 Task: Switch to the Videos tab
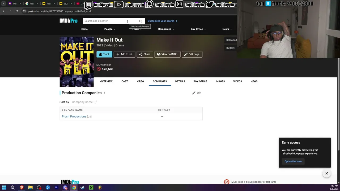click(x=237, y=81)
